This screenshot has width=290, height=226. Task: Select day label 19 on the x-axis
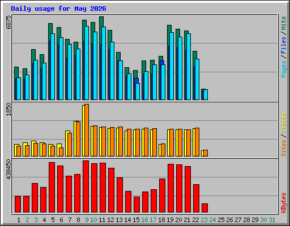coord(170,220)
